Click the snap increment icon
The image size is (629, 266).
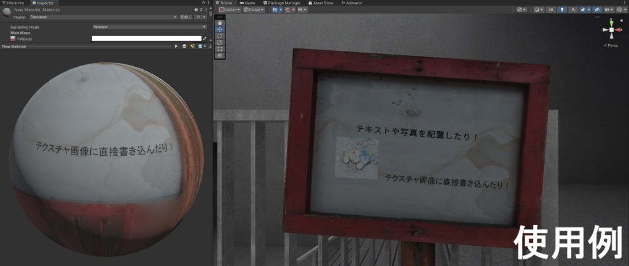tap(287, 10)
